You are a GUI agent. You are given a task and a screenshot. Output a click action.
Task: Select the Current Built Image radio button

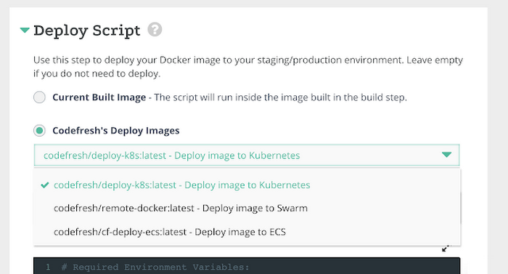39,97
